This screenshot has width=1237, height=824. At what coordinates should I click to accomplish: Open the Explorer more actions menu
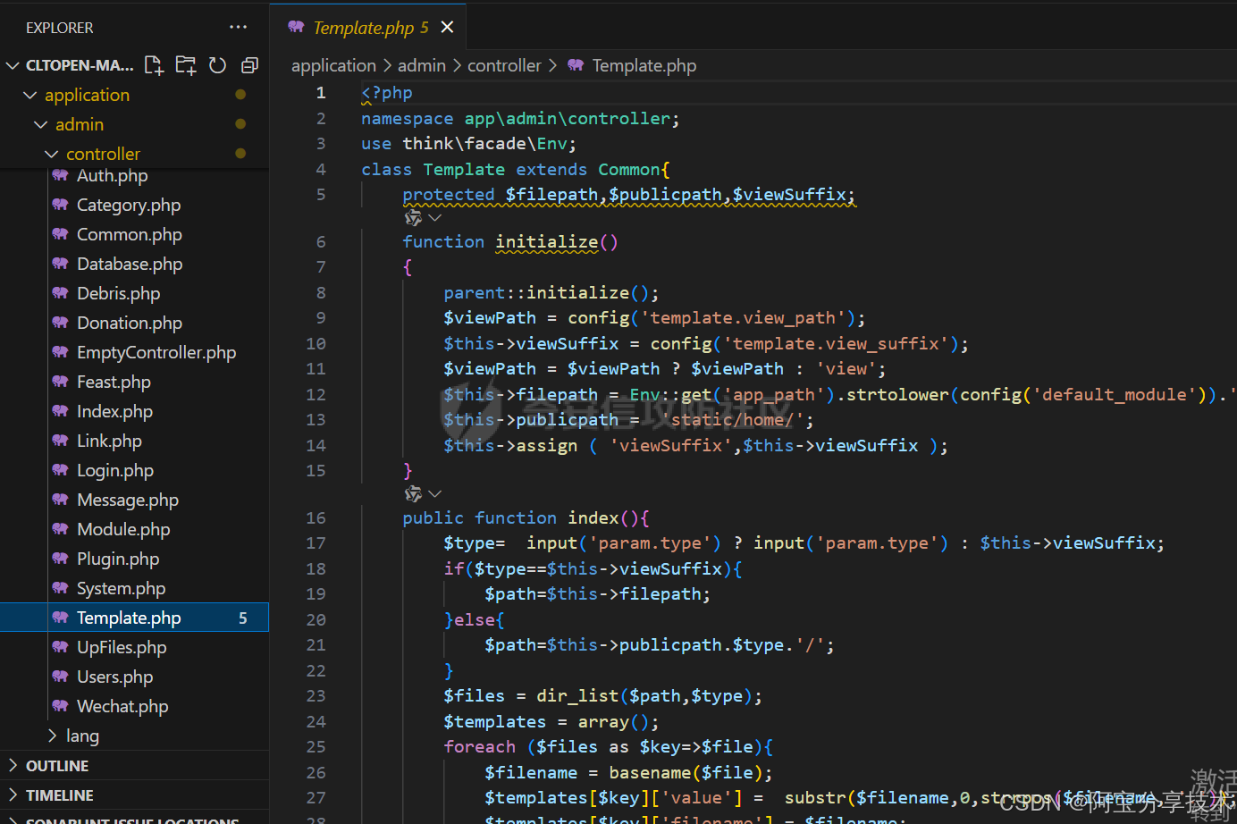[238, 28]
